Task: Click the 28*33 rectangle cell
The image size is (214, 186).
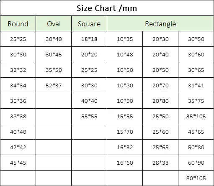Action: (160, 163)
